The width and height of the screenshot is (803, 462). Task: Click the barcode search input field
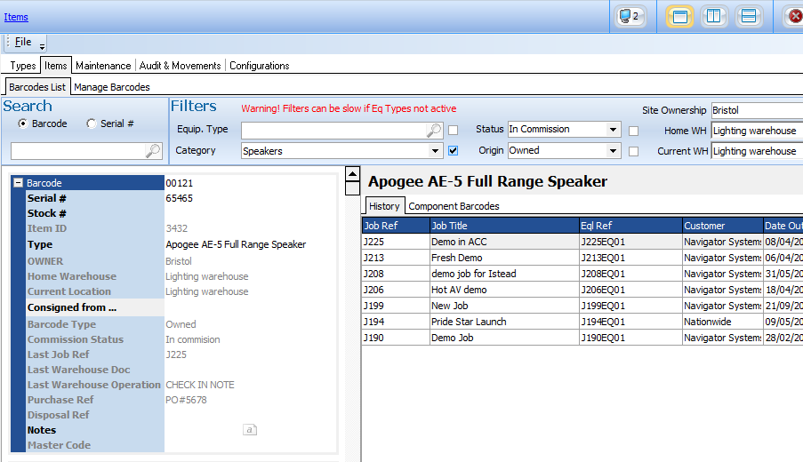point(78,151)
